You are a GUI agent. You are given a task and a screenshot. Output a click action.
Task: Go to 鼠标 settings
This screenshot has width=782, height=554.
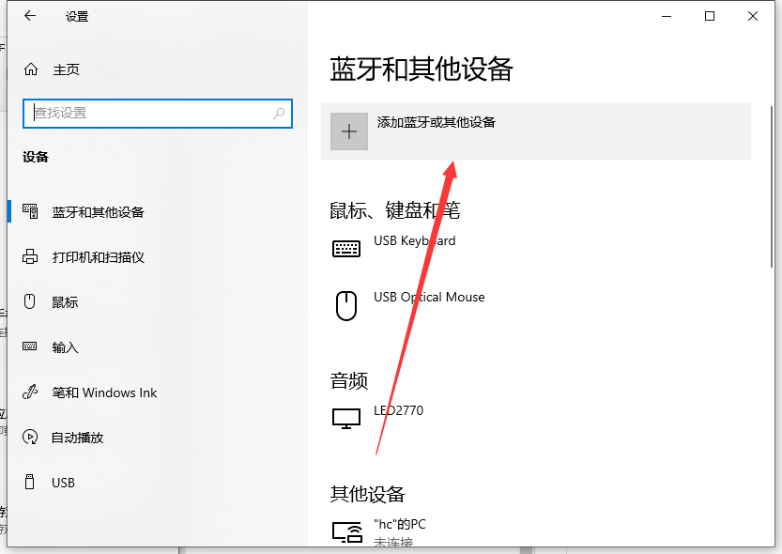65,302
